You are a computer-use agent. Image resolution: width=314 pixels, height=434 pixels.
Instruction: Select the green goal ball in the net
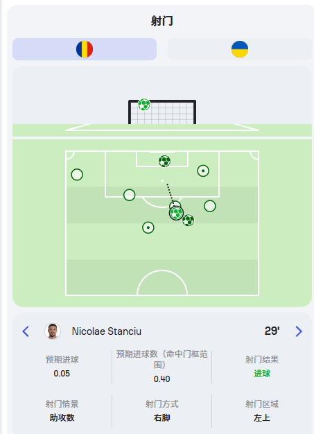click(x=144, y=105)
